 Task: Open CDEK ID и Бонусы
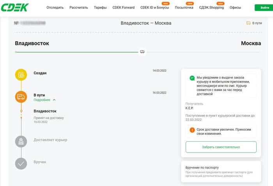tap(155, 7)
